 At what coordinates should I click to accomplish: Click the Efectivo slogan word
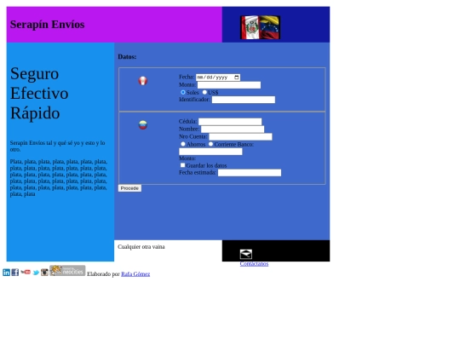[x=39, y=94]
